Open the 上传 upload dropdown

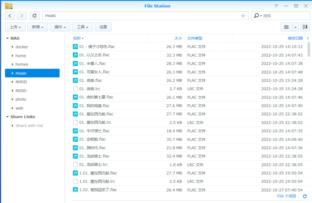(x=15, y=27)
